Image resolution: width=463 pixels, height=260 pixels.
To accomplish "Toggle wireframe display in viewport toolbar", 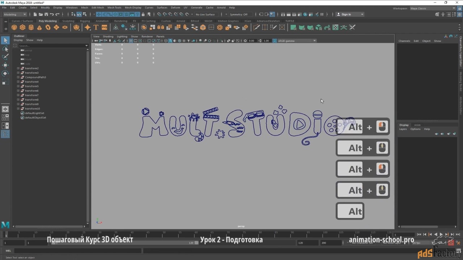I will click(x=166, y=41).
